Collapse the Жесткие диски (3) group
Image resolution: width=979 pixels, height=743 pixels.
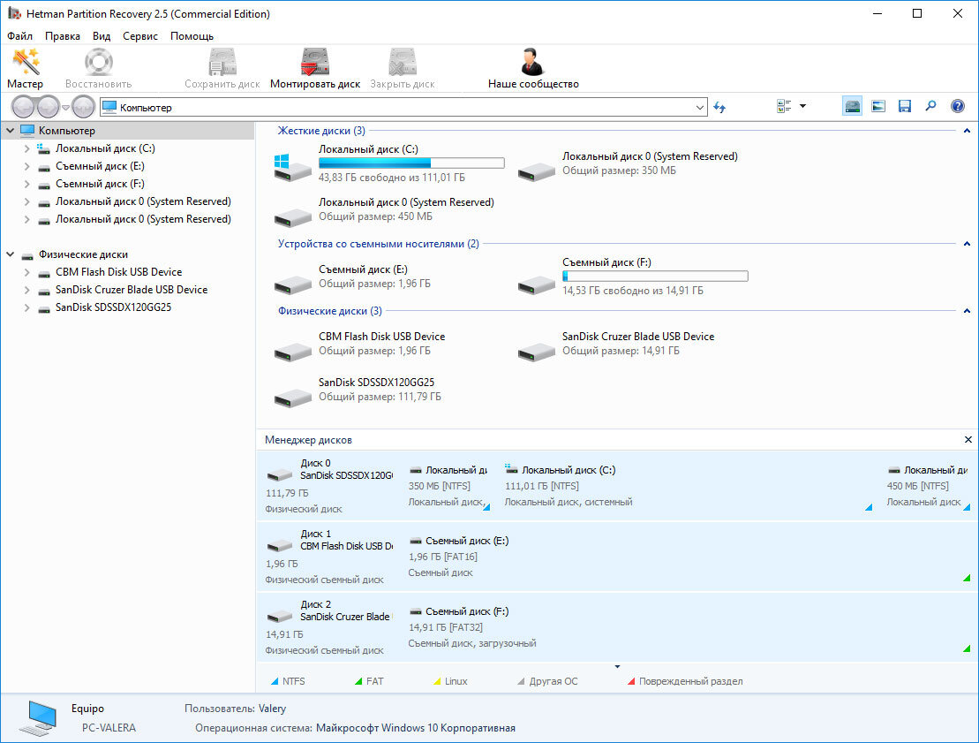click(x=967, y=131)
